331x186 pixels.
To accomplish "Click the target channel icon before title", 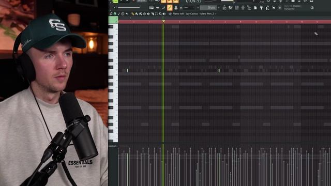I will 170,14.
